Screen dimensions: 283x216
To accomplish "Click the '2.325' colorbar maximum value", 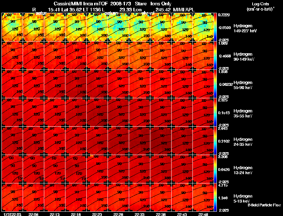I will pyautogui.click(x=223, y=100).
